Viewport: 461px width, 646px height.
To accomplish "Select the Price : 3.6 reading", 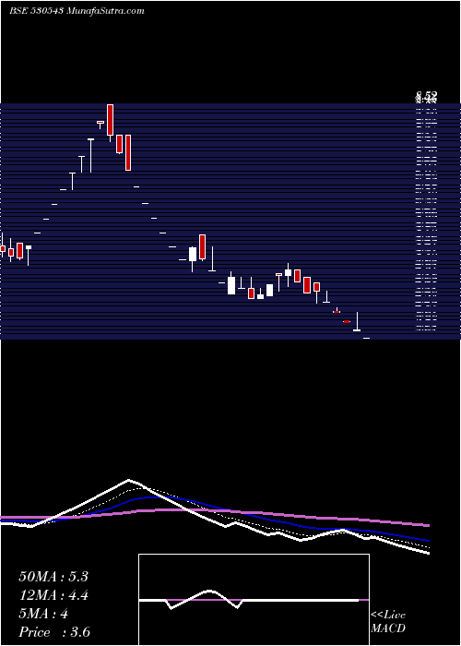I will pyautogui.click(x=54, y=632).
